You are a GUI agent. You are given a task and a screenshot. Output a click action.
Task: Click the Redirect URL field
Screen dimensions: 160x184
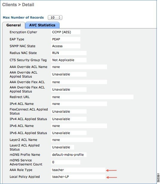(x=92, y=97)
